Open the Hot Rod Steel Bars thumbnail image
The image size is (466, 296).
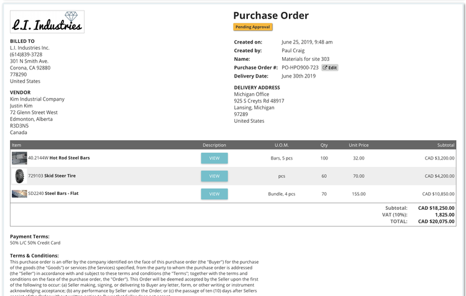pyautogui.click(x=19, y=158)
